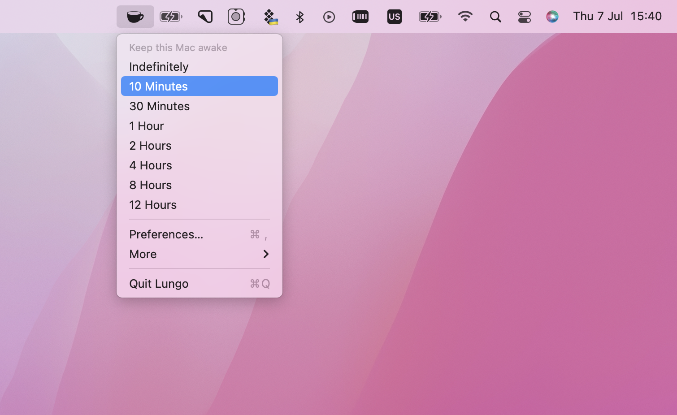Open Spotlight search from the menu bar
677x415 pixels.
point(495,16)
